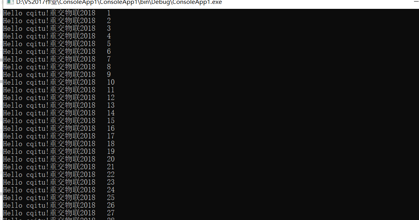This screenshot has height=220, width=419.
Task: Click the output line numbered 1
Action: click(57, 13)
